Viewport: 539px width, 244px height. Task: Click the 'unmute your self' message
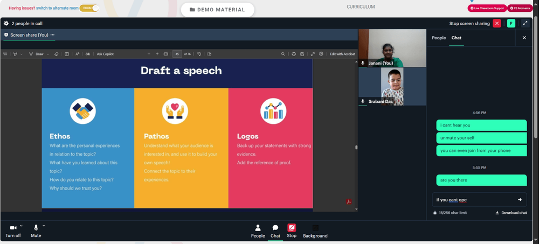481,138
